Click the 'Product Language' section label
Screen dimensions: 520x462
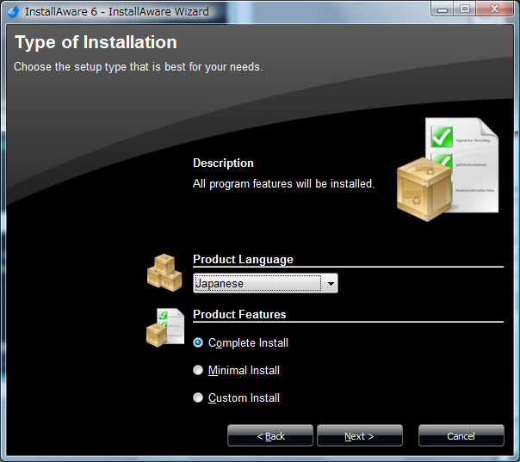243,259
